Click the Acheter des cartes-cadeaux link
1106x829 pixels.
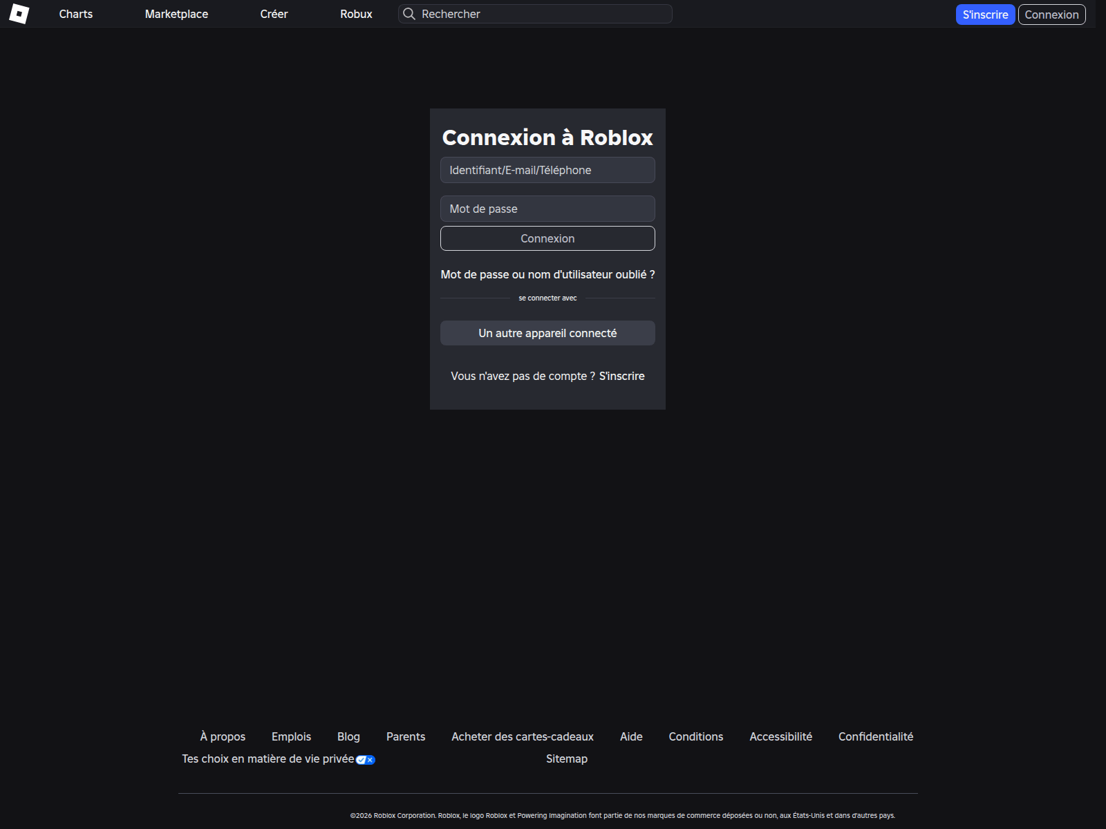coord(522,736)
